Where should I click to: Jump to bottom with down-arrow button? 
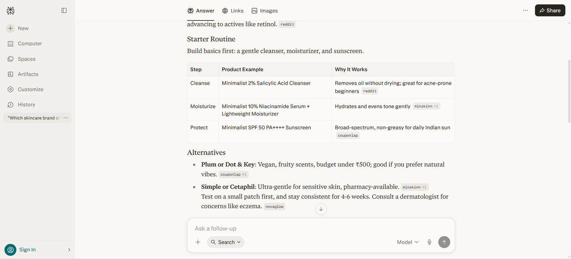click(x=321, y=209)
